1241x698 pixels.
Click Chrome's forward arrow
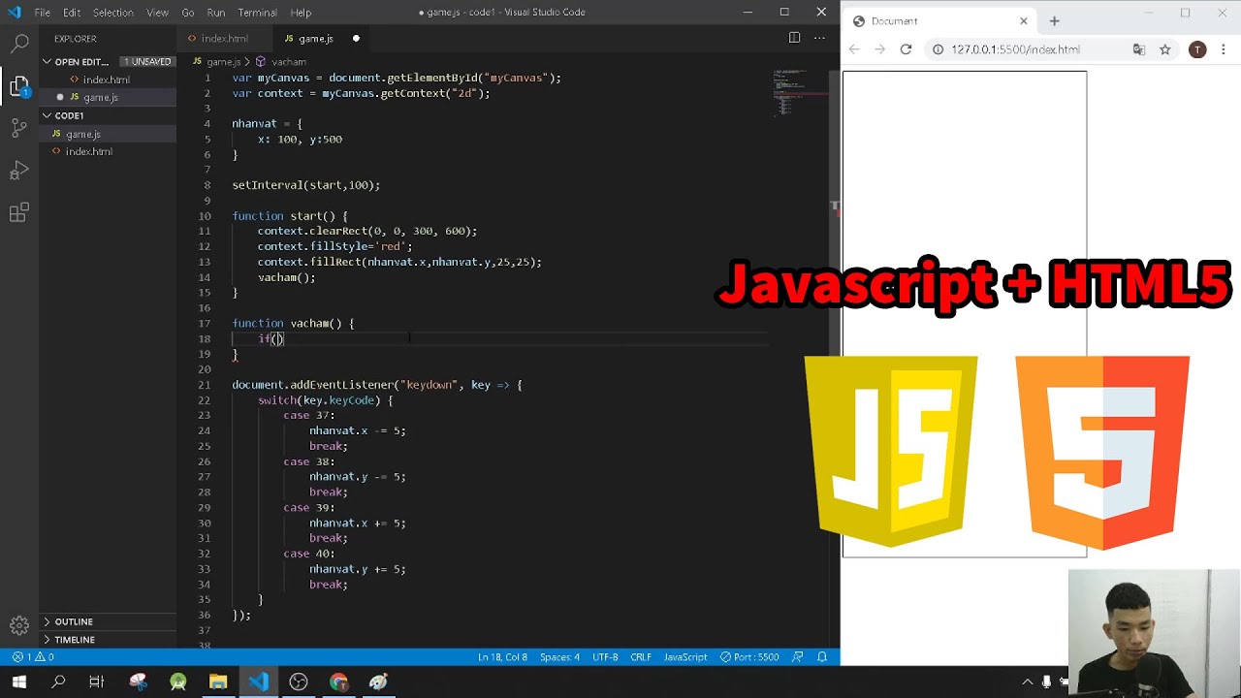(879, 49)
